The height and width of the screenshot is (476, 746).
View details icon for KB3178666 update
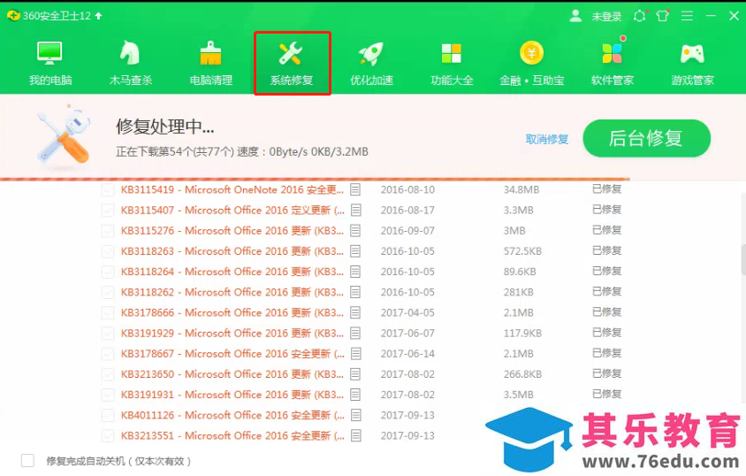click(x=355, y=312)
